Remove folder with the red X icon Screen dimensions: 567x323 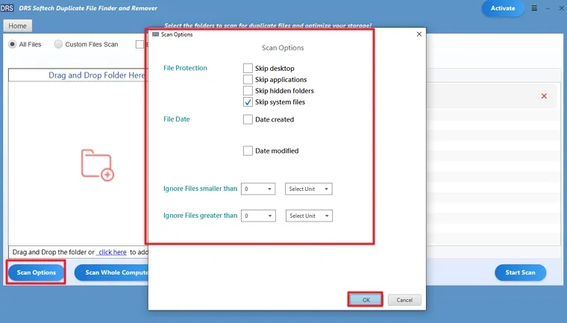point(544,95)
